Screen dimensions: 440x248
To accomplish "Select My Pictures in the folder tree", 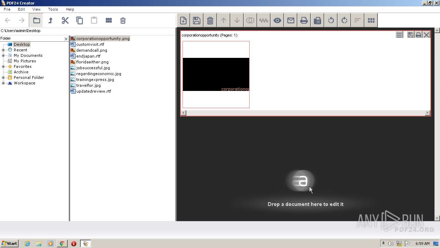I will click(x=25, y=61).
